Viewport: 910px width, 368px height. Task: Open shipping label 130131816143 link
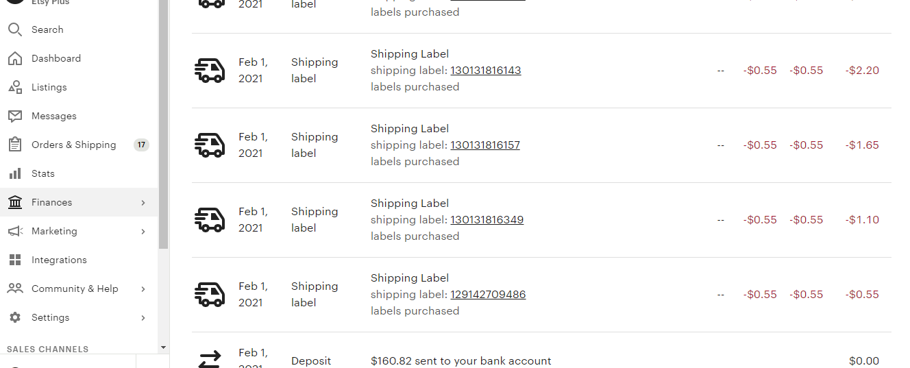pos(485,71)
